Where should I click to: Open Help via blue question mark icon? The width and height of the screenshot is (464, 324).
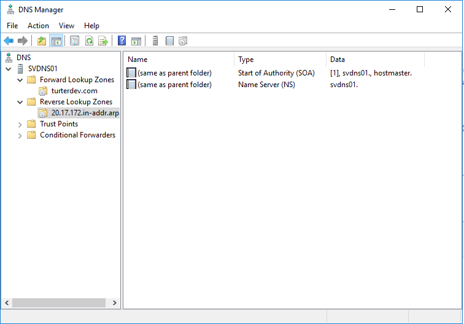[122, 41]
